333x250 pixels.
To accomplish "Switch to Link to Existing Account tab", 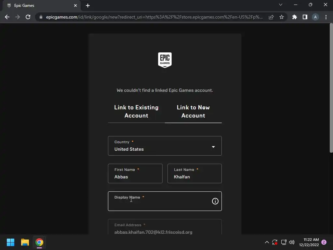I will pyautogui.click(x=136, y=112).
